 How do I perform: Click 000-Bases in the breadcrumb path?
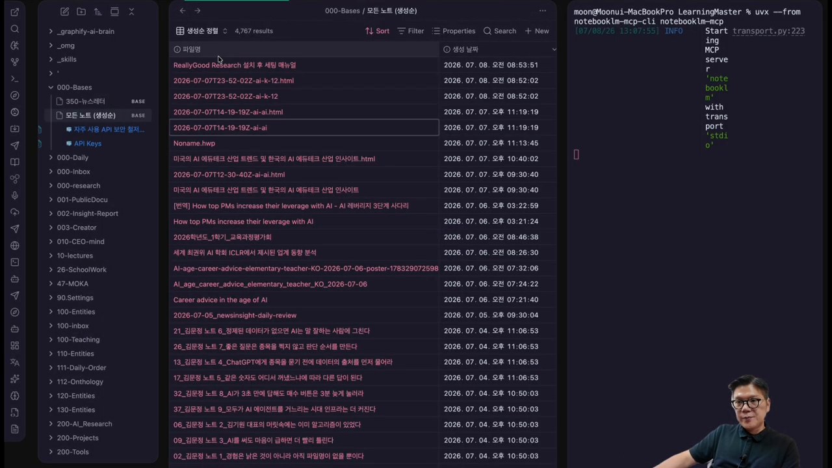pyautogui.click(x=342, y=10)
